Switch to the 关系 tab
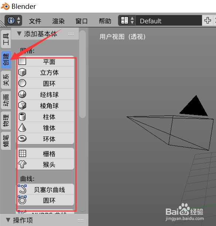The image size is (216, 226). pos(6,80)
